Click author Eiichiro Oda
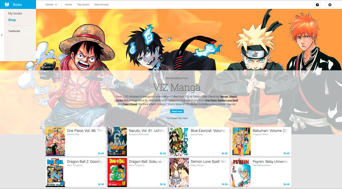This screenshot has height=189, width=342. (73, 134)
